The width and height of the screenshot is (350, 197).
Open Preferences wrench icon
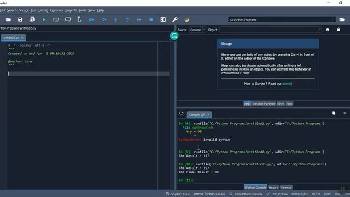175,20
